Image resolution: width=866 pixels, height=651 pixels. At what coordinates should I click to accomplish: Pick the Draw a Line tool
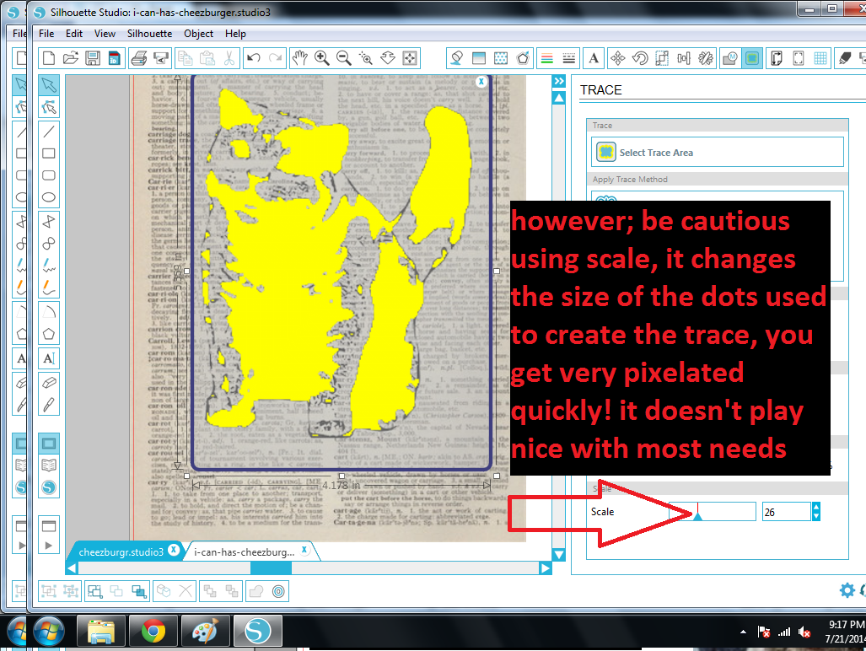pyautogui.click(x=49, y=132)
